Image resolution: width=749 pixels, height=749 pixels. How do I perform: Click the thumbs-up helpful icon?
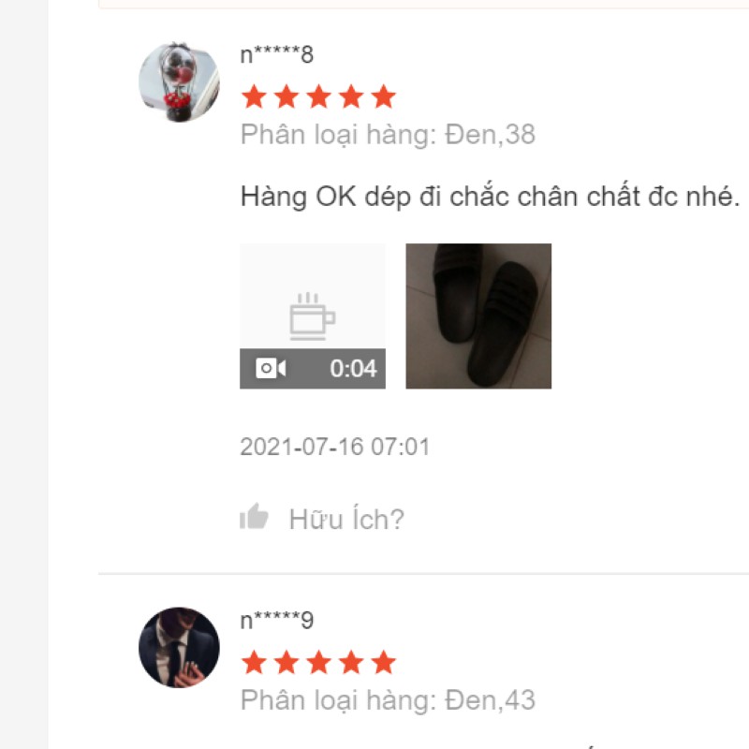pyautogui.click(x=254, y=517)
